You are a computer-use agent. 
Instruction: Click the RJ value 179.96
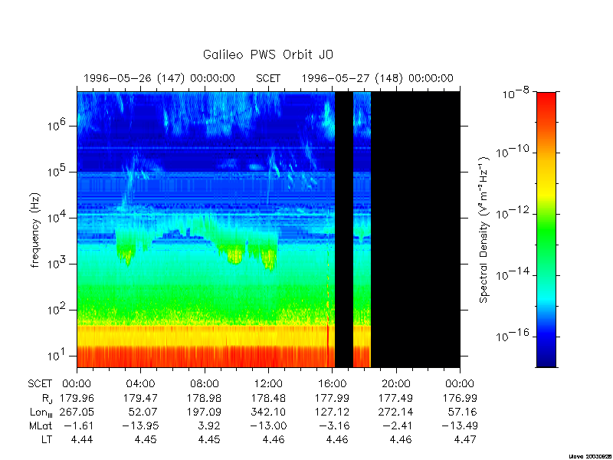click(x=77, y=398)
